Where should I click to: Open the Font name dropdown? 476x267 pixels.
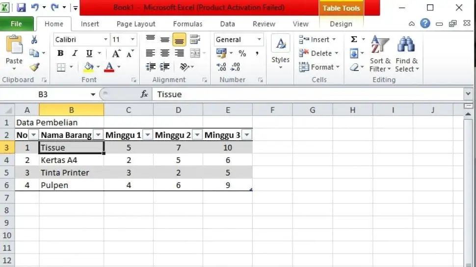click(x=106, y=39)
